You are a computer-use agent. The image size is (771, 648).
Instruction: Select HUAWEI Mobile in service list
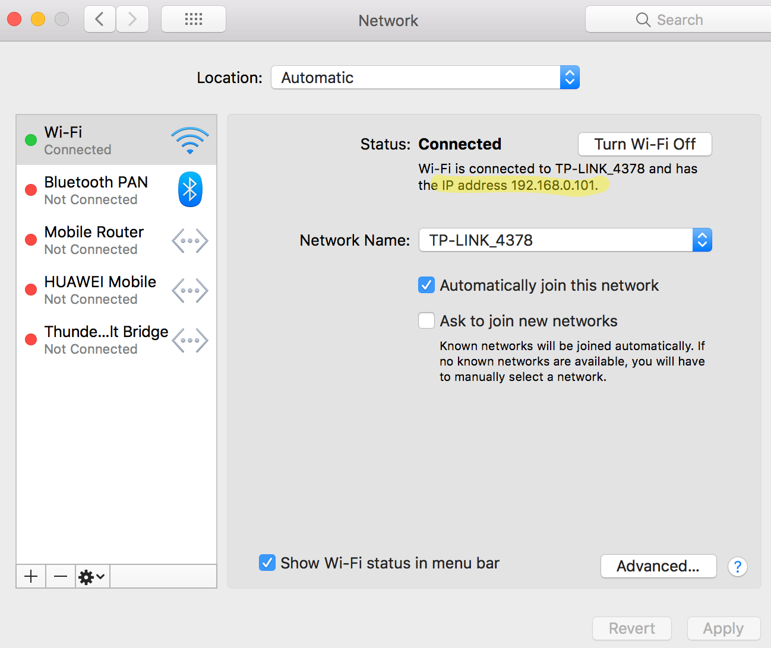pos(116,290)
